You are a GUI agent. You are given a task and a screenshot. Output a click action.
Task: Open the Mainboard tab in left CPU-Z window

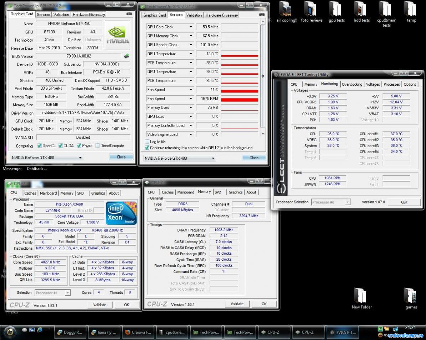click(x=48, y=193)
